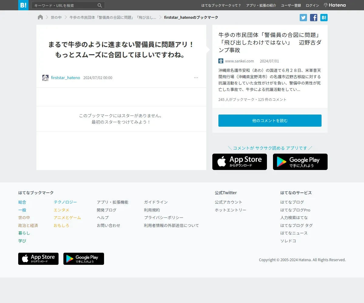Image resolution: width=364 pixels, height=303 pixels.
Task: Open firststar_hateno username link
Action: tap(66, 78)
